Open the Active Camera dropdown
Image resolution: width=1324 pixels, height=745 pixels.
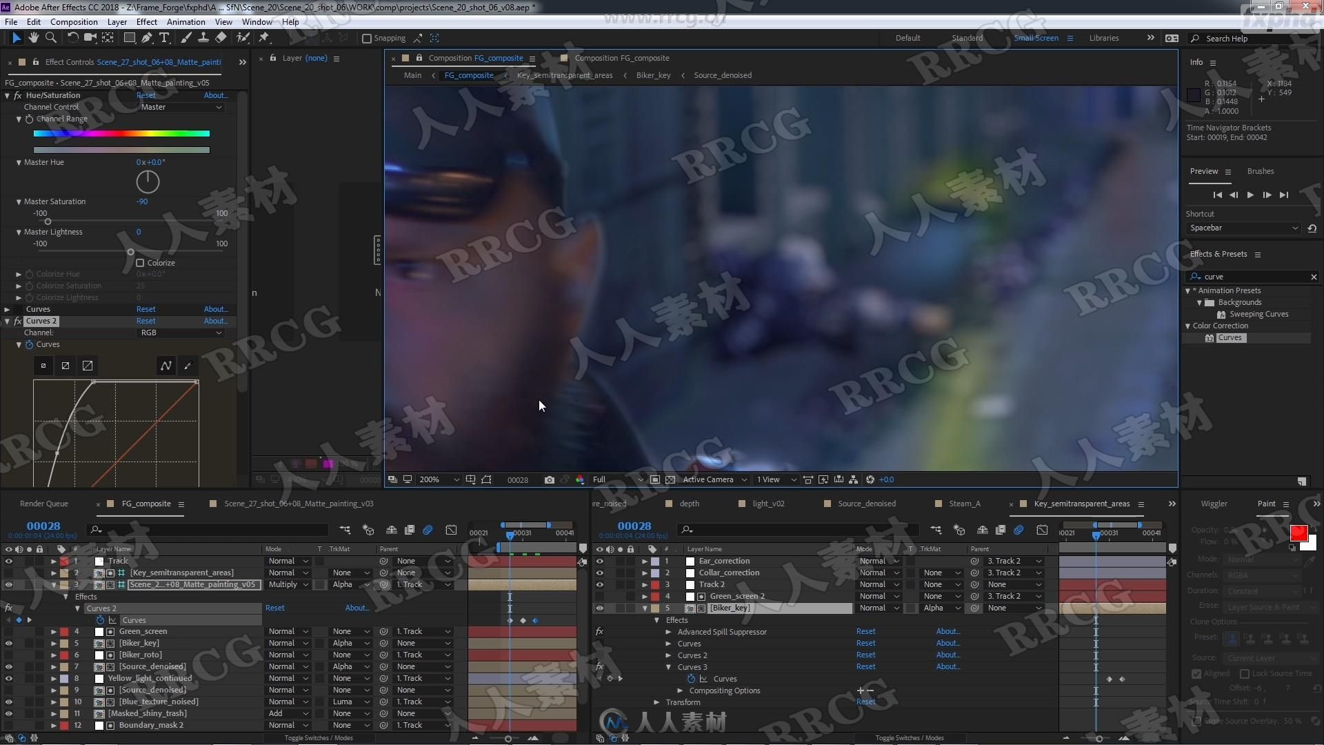tap(714, 479)
